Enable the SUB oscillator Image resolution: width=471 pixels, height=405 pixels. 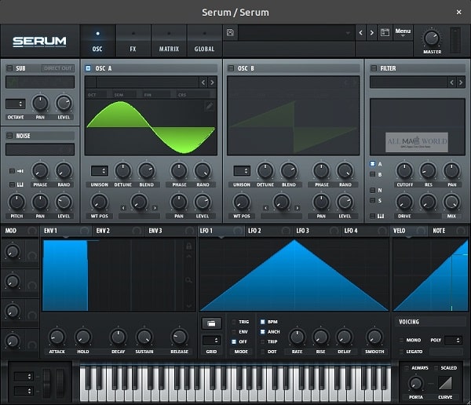[9, 68]
